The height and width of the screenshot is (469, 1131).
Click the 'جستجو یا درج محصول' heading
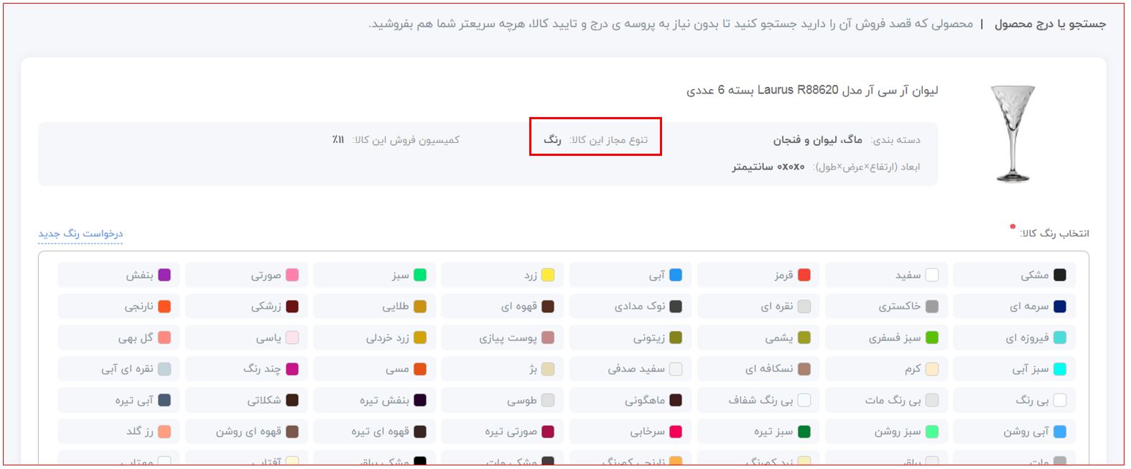point(1051,24)
